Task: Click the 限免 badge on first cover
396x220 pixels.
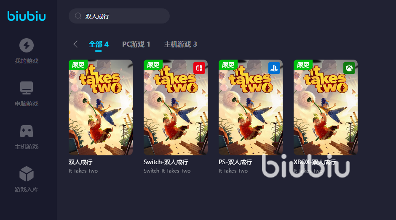Action: point(78,65)
